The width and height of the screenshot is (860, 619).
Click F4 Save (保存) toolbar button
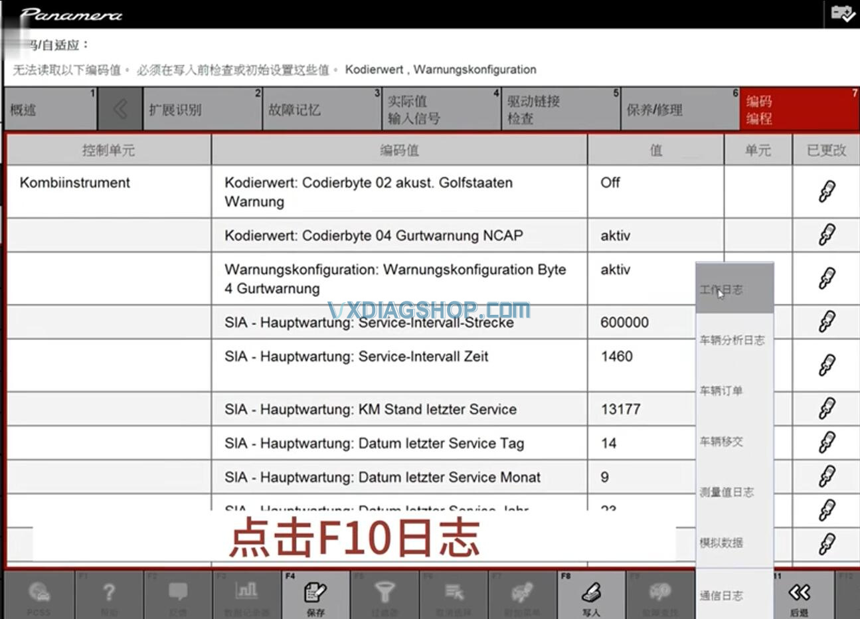tap(315, 595)
